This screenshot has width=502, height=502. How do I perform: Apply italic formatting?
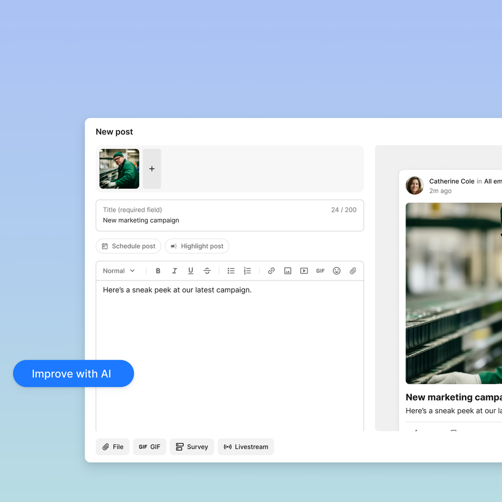point(175,271)
